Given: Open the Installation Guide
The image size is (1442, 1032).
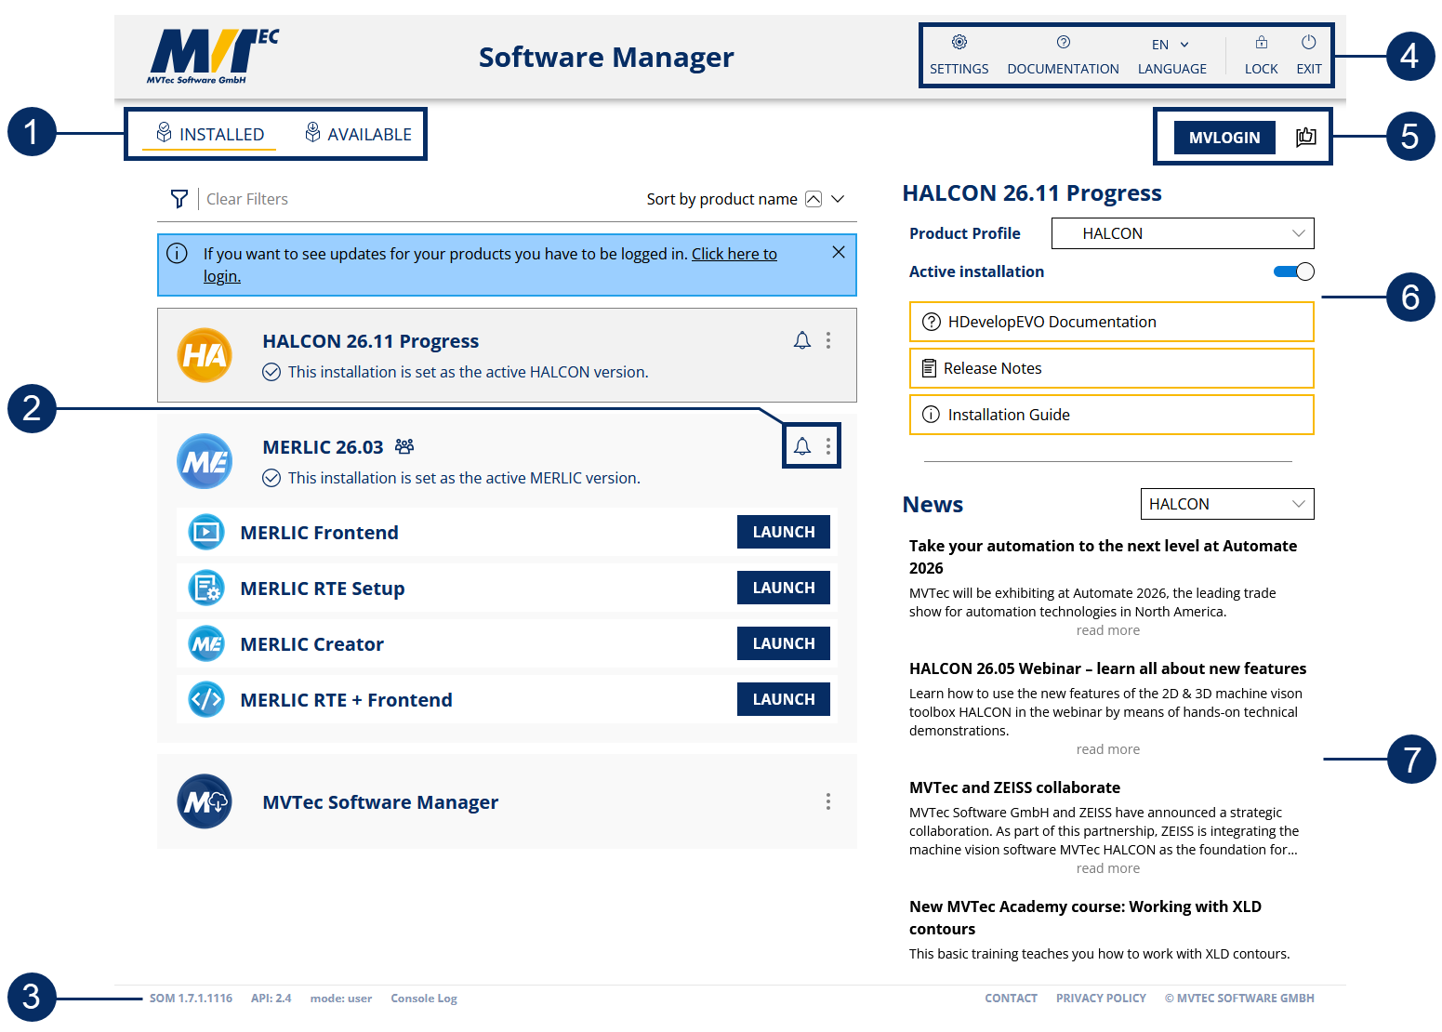Looking at the screenshot, I should (1111, 415).
